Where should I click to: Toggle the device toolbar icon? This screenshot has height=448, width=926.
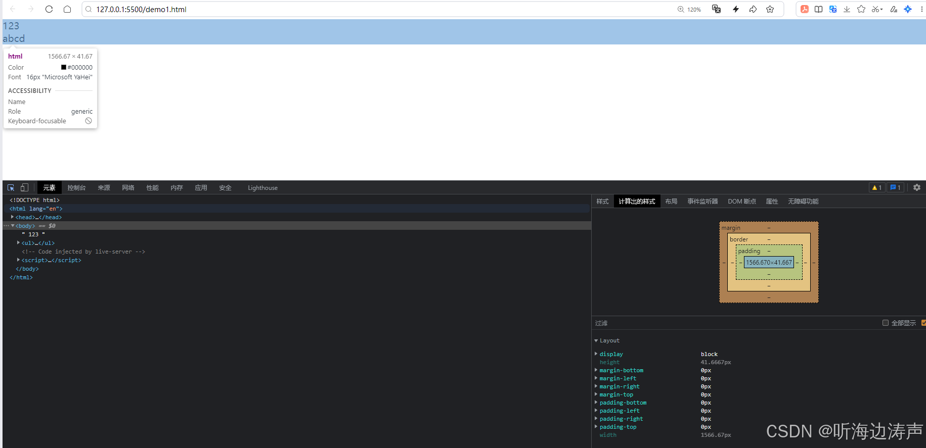(24, 188)
